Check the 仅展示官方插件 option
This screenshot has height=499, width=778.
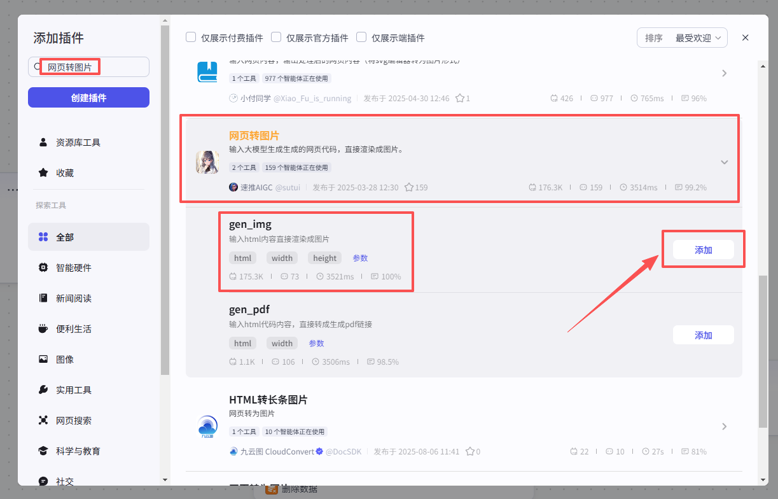pos(276,38)
